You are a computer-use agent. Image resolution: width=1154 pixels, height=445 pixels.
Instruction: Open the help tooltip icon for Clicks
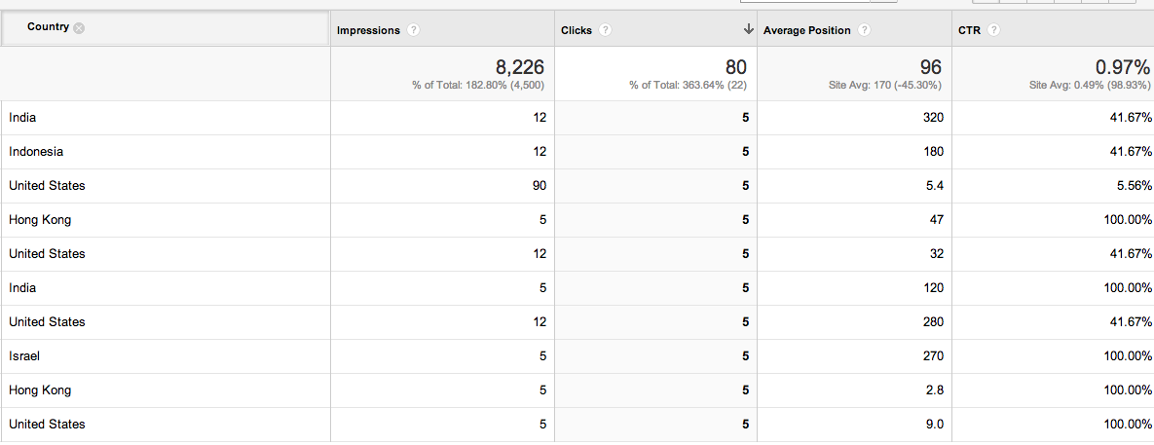pyautogui.click(x=605, y=30)
